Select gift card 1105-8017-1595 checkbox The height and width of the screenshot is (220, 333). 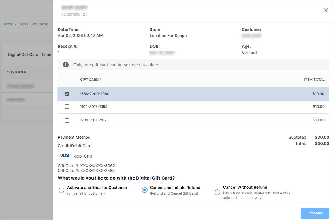tap(67, 107)
